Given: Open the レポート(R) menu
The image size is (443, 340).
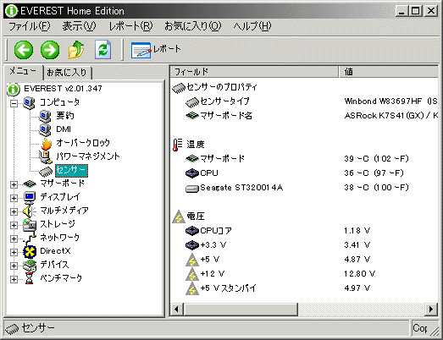Looking at the screenshot, I should point(130,26).
